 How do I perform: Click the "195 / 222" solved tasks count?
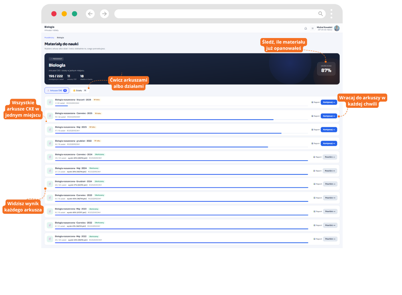[56, 76]
